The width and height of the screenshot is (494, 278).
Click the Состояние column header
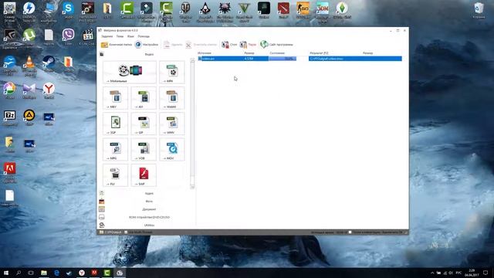(277, 53)
